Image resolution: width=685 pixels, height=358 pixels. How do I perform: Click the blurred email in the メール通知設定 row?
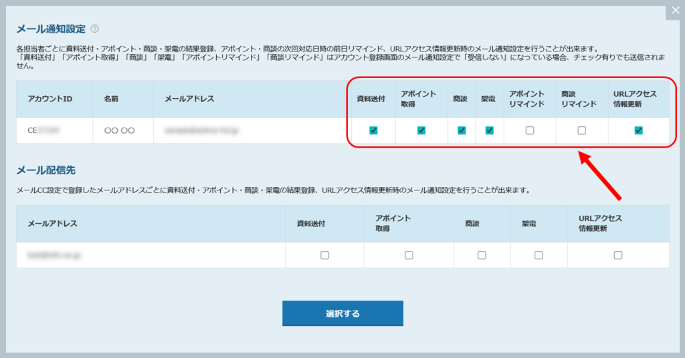(201, 131)
